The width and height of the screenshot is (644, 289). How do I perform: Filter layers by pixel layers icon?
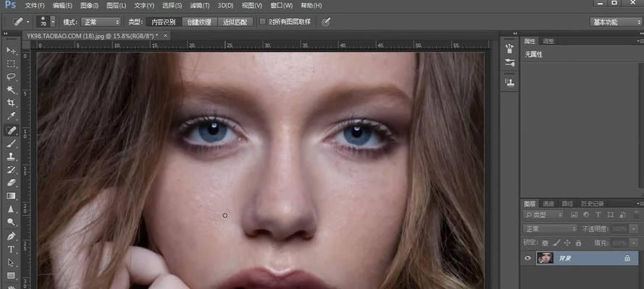click(574, 215)
